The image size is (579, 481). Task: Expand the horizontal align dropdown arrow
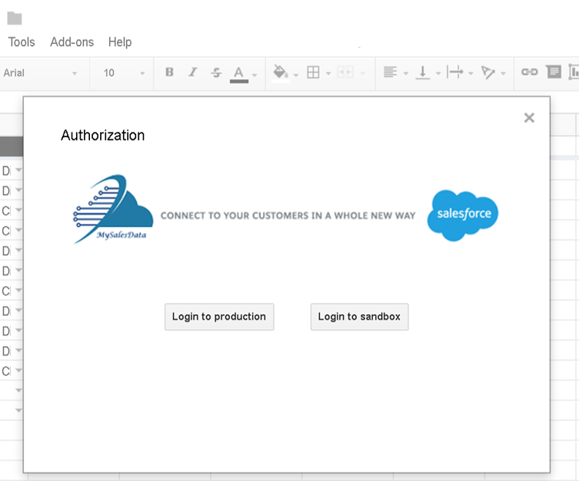point(406,74)
